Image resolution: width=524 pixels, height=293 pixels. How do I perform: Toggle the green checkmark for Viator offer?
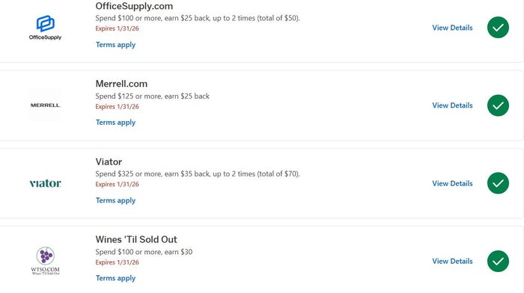pyautogui.click(x=498, y=183)
